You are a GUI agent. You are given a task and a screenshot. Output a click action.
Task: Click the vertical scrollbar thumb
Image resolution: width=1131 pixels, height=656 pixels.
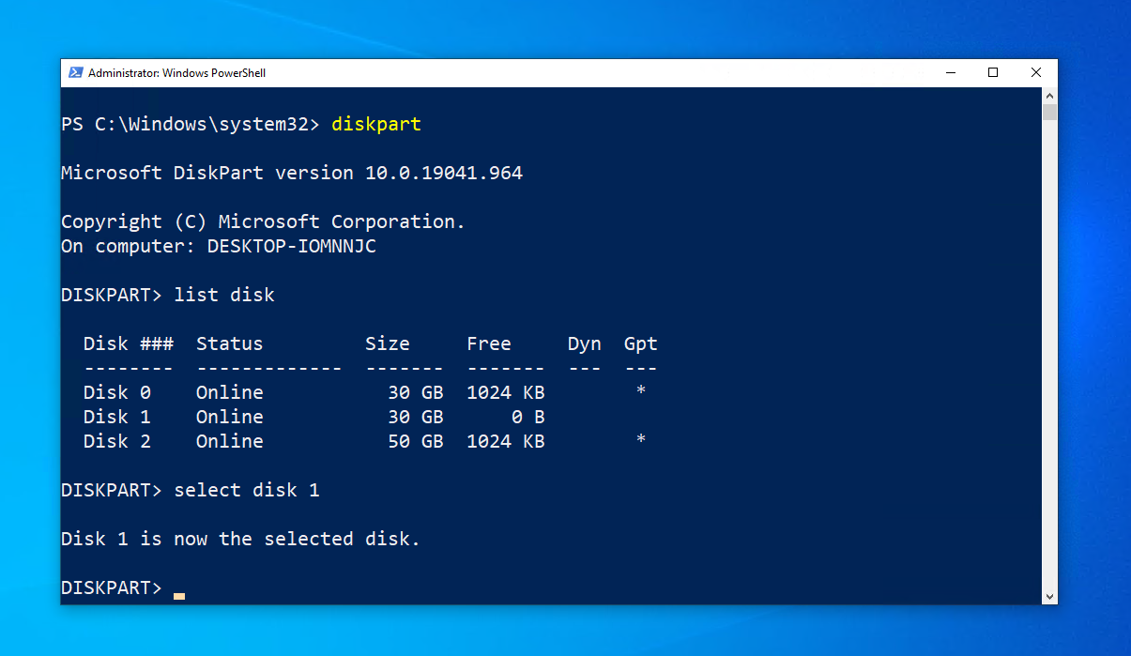(1049, 113)
